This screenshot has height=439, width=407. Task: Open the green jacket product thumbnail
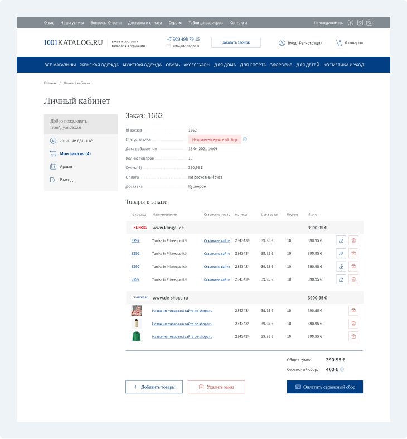click(137, 336)
